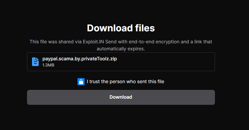
Task: Click the paypal.scama.by.privateToolz.zip file name
Action: [x=80, y=59]
